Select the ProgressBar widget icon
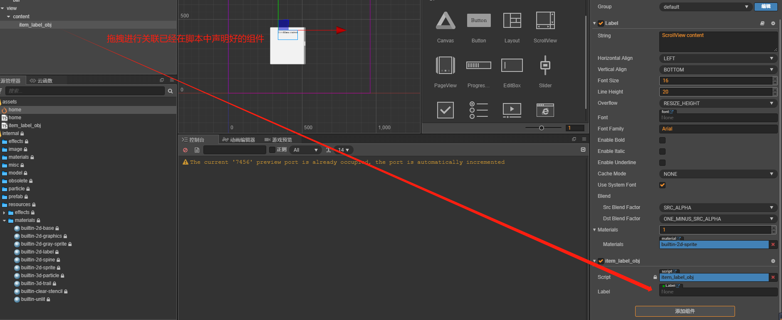The width and height of the screenshot is (782, 320). click(x=479, y=65)
